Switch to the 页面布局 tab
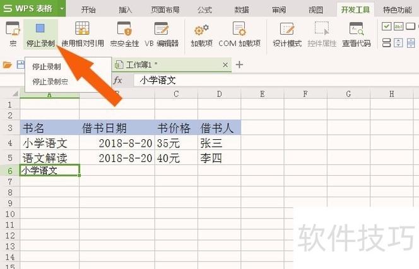This screenshot has height=269, width=419. tap(165, 10)
